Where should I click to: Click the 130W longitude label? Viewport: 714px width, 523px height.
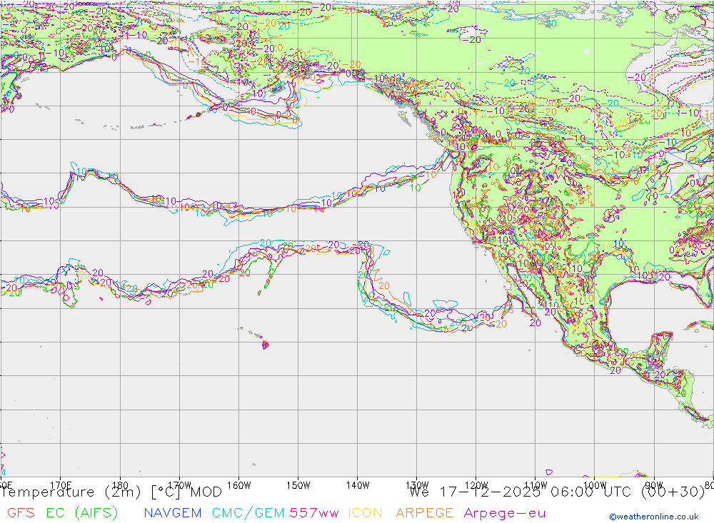417,484
